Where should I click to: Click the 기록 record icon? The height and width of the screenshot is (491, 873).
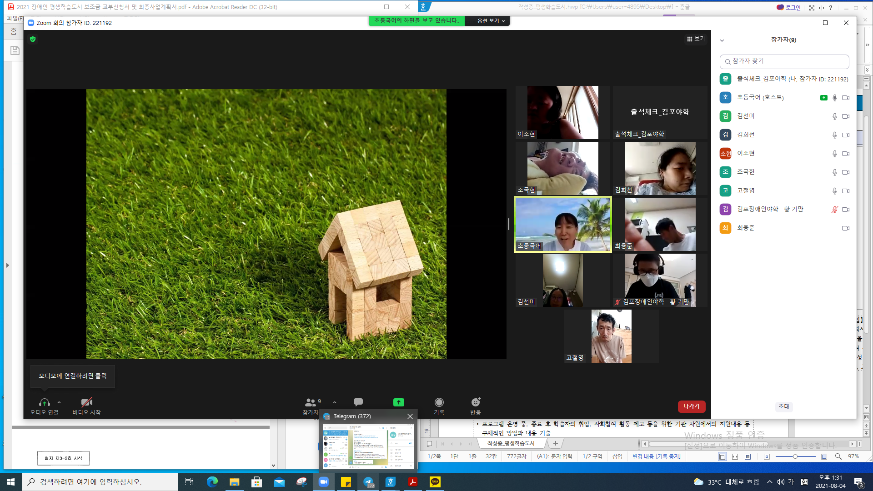coord(439,402)
